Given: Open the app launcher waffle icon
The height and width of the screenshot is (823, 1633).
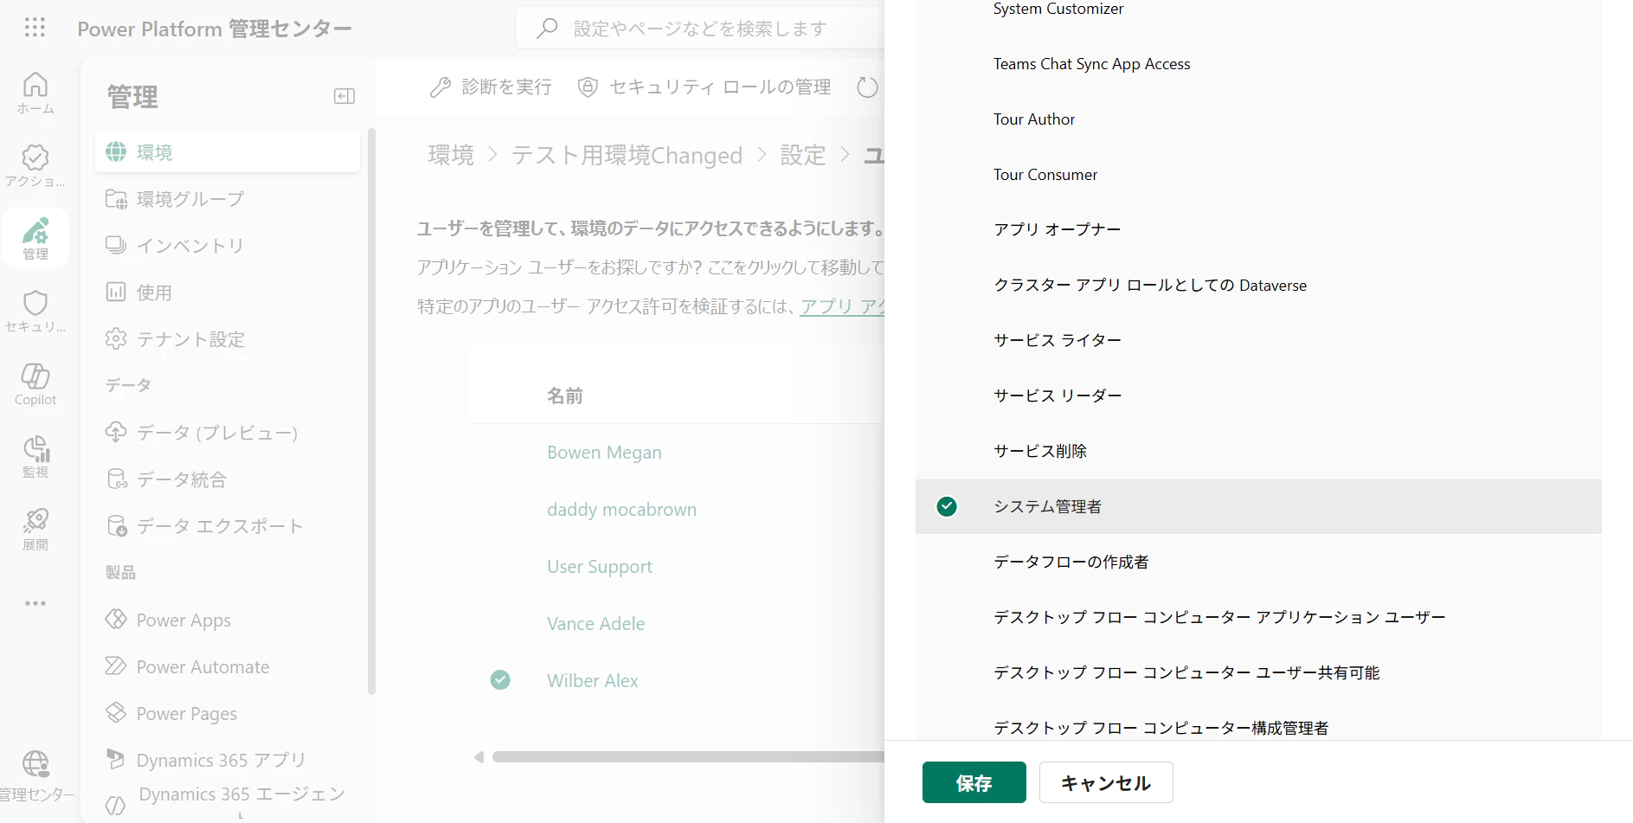Looking at the screenshot, I should pos(35,28).
